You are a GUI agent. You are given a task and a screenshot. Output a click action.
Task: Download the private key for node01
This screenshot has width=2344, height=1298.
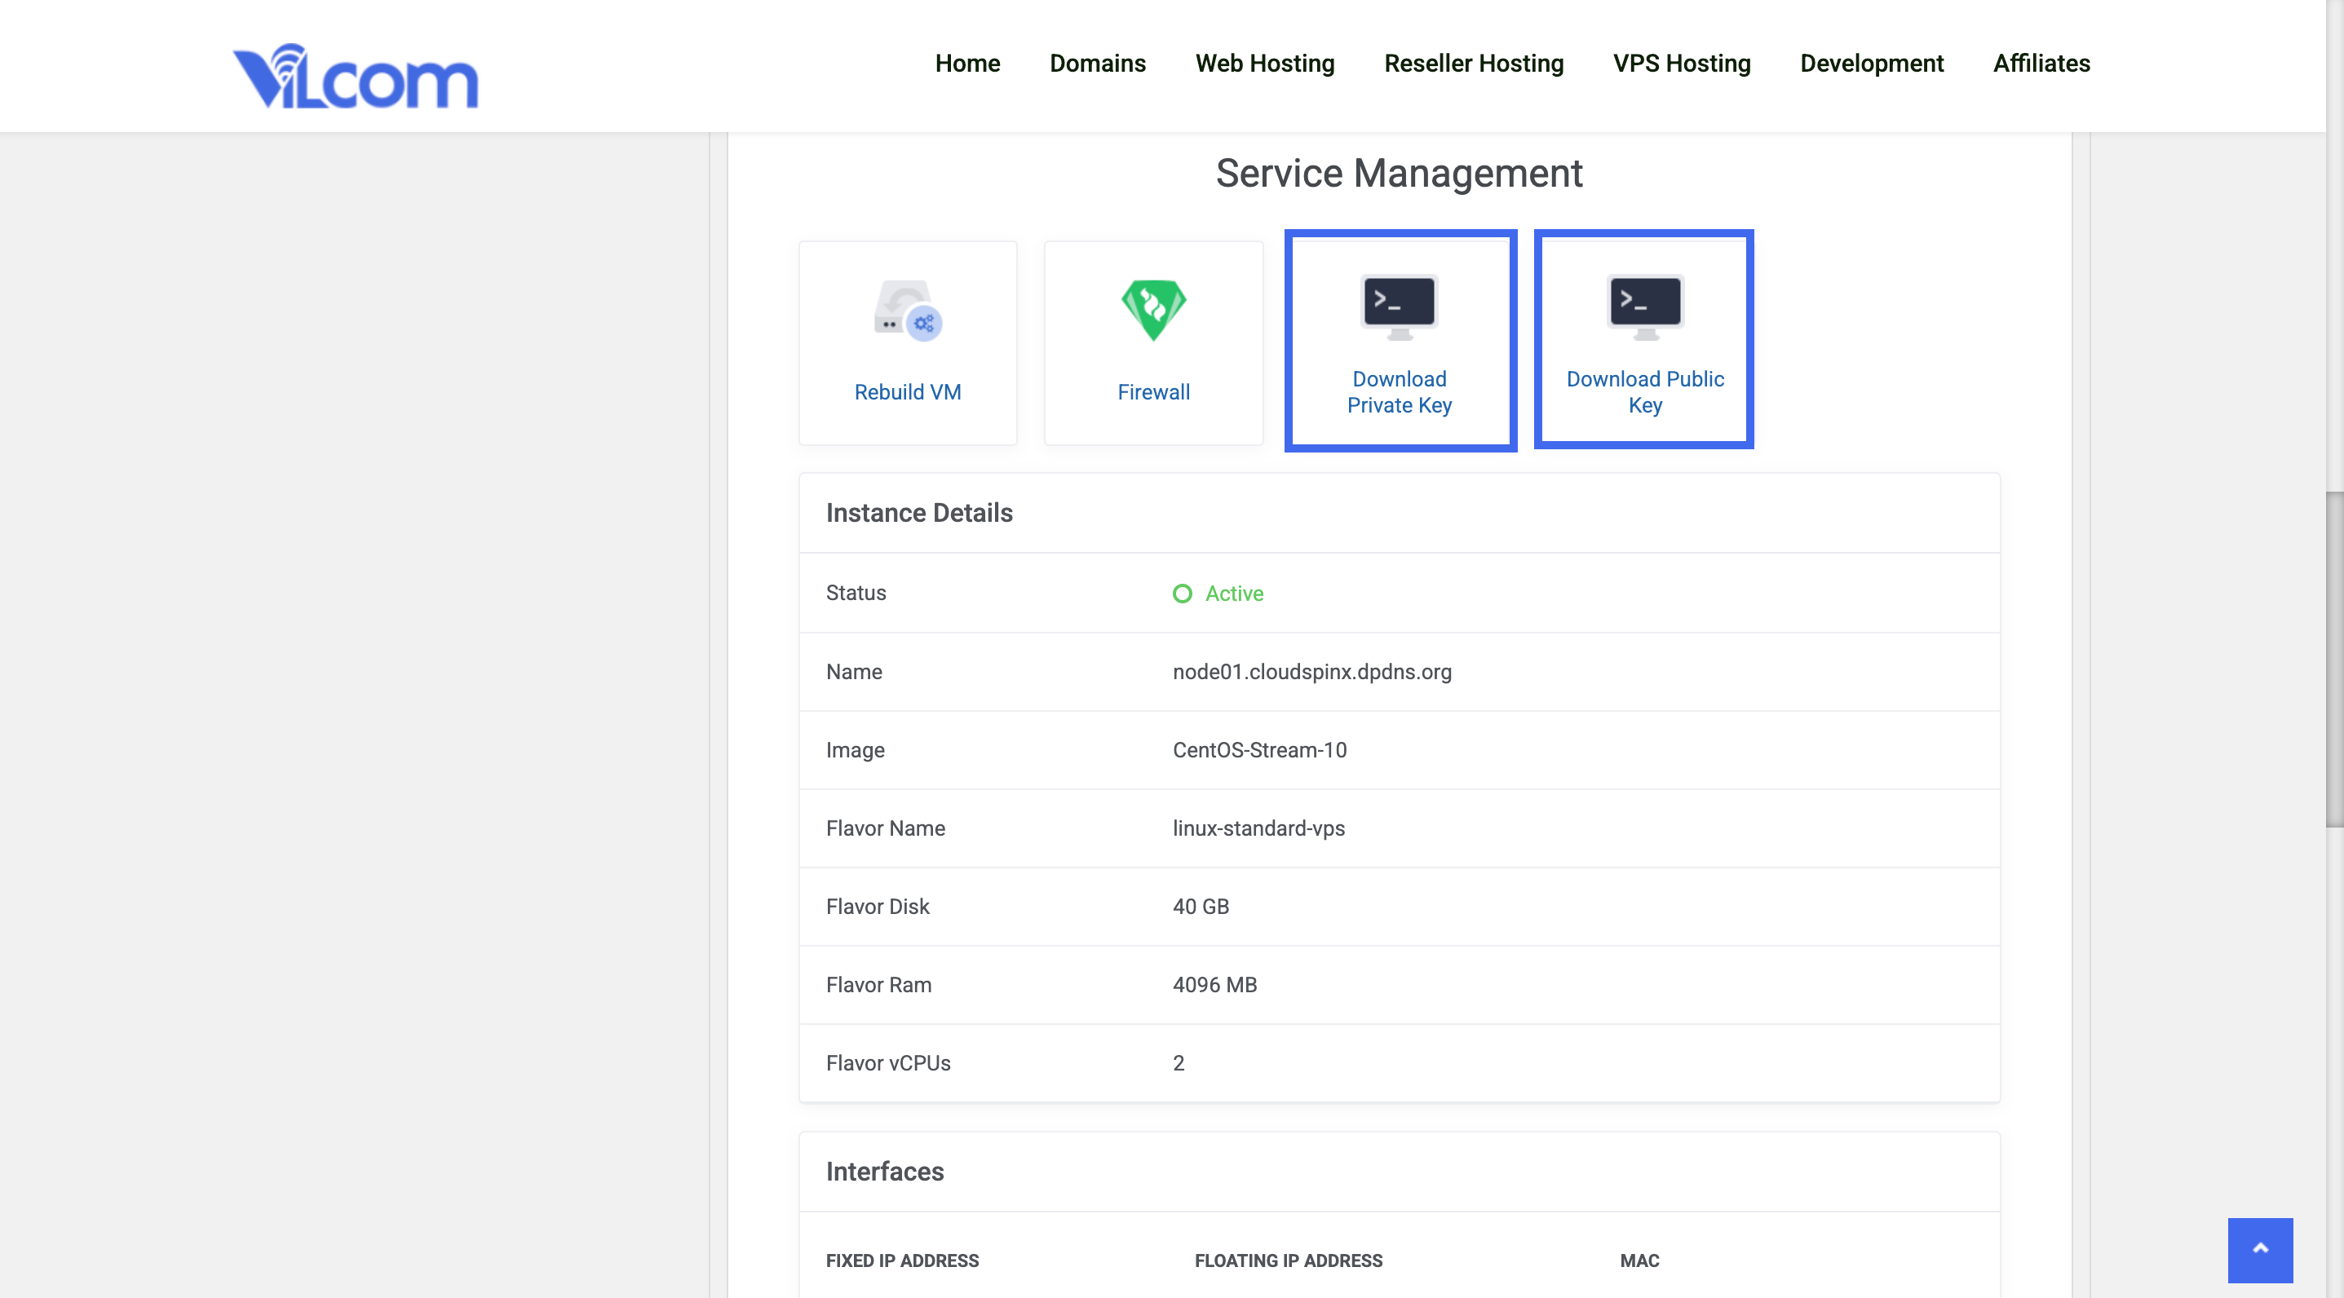point(1399,392)
